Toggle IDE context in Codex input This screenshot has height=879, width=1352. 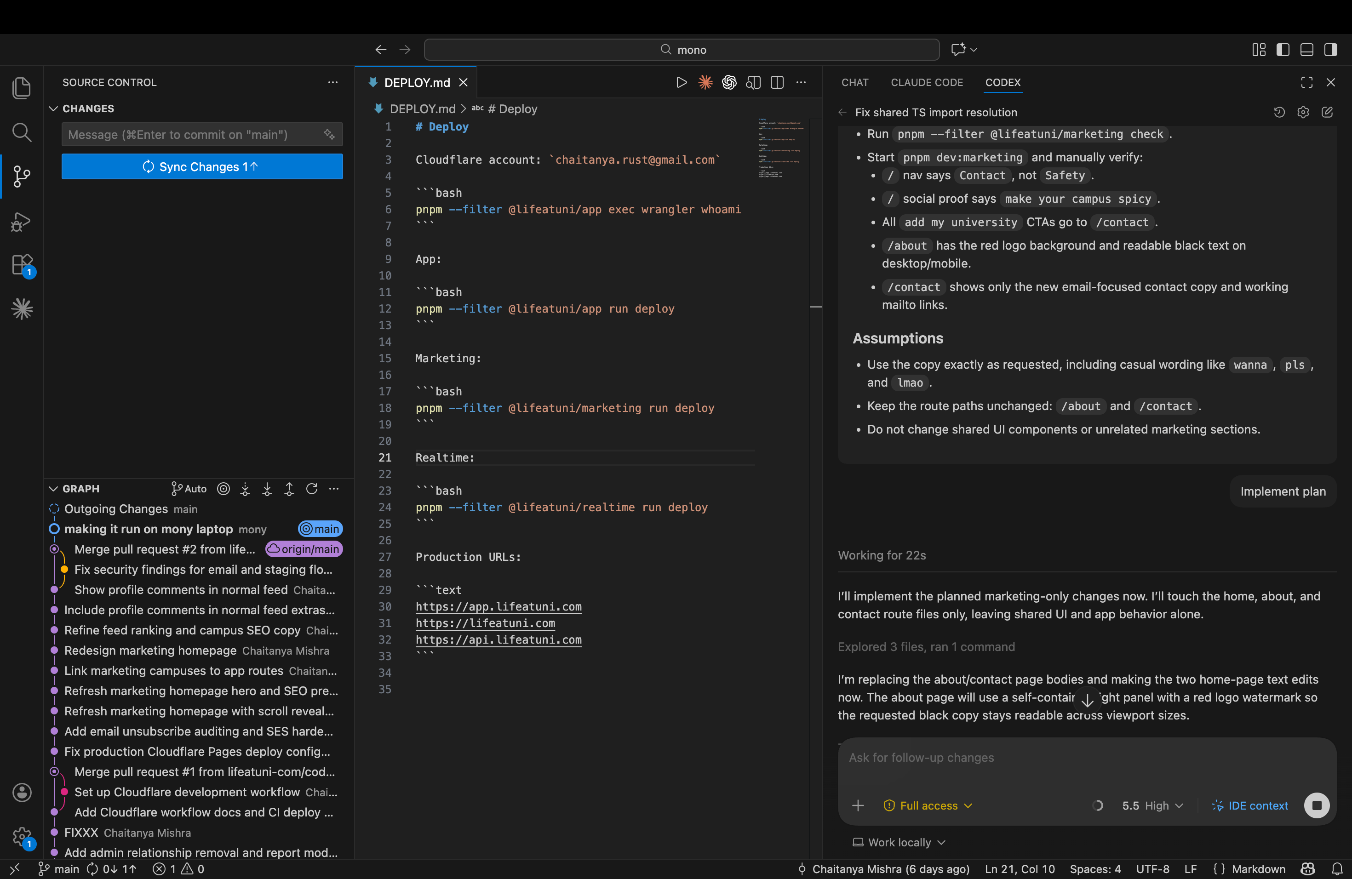1250,806
